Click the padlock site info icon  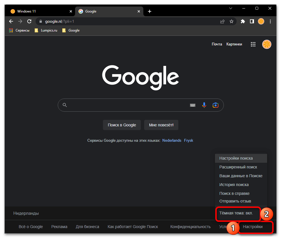pyautogui.click(x=41, y=22)
